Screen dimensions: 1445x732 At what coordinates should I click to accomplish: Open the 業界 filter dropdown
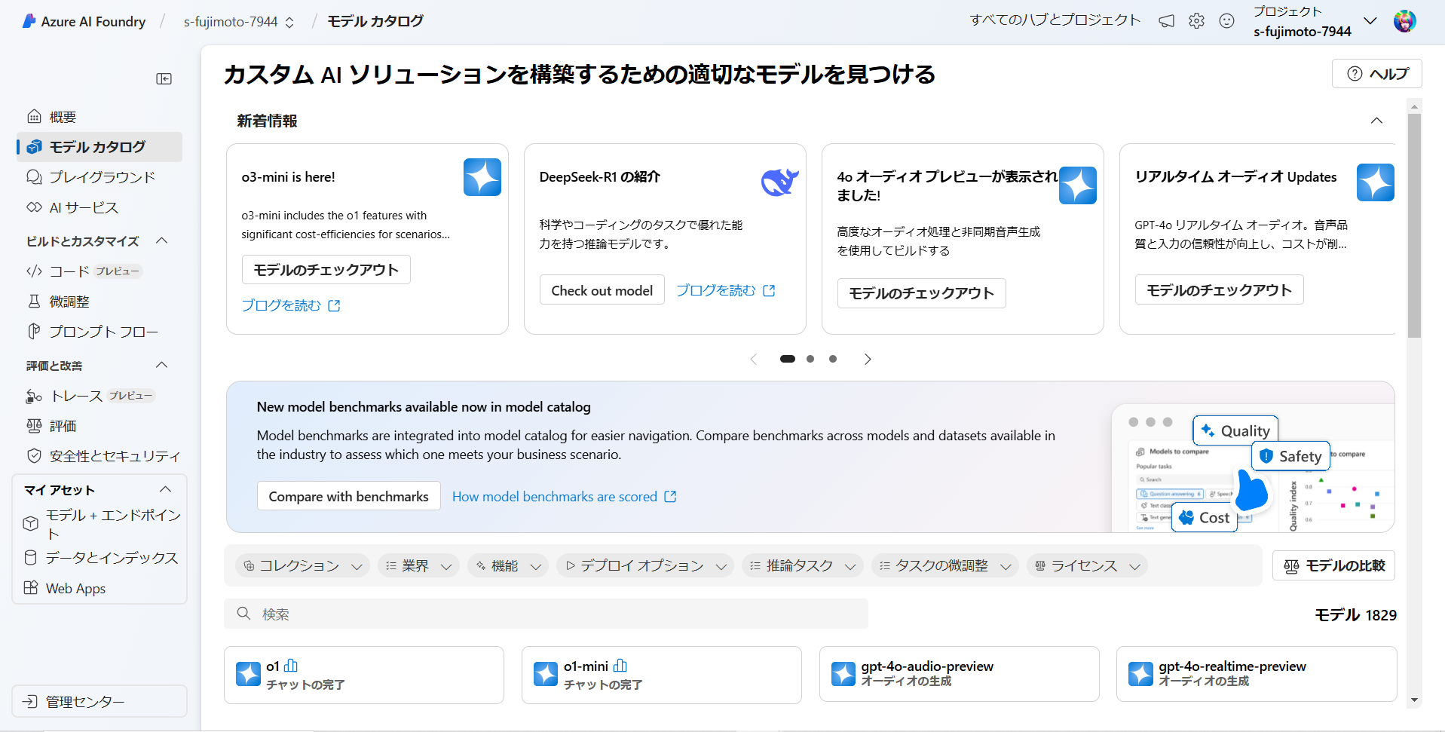coord(418,565)
